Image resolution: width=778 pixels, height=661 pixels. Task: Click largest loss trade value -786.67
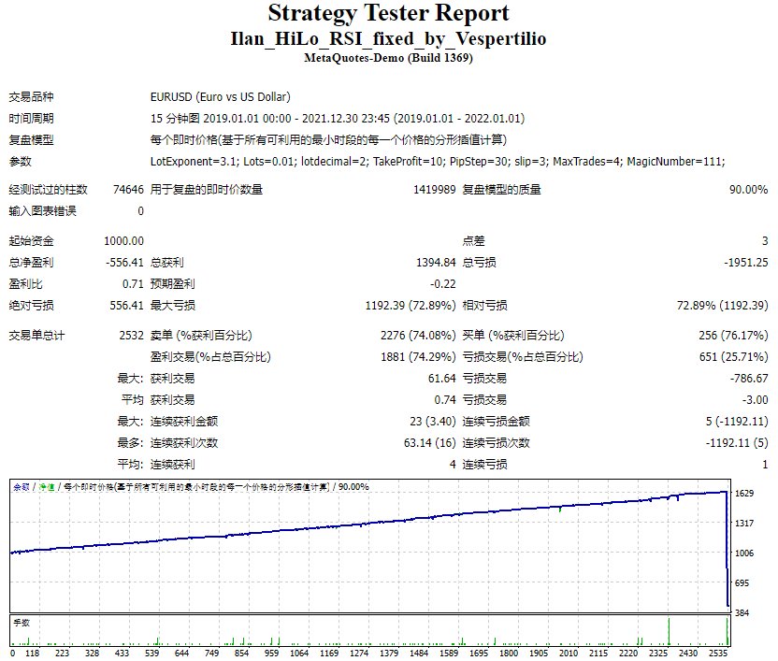pyautogui.click(x=749, y=379)
